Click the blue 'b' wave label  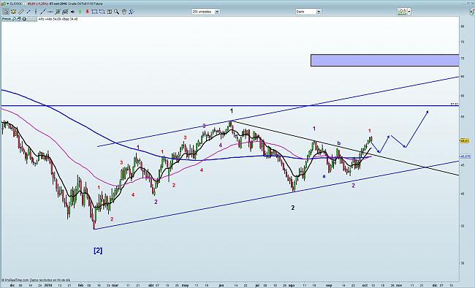click(339, 143)
